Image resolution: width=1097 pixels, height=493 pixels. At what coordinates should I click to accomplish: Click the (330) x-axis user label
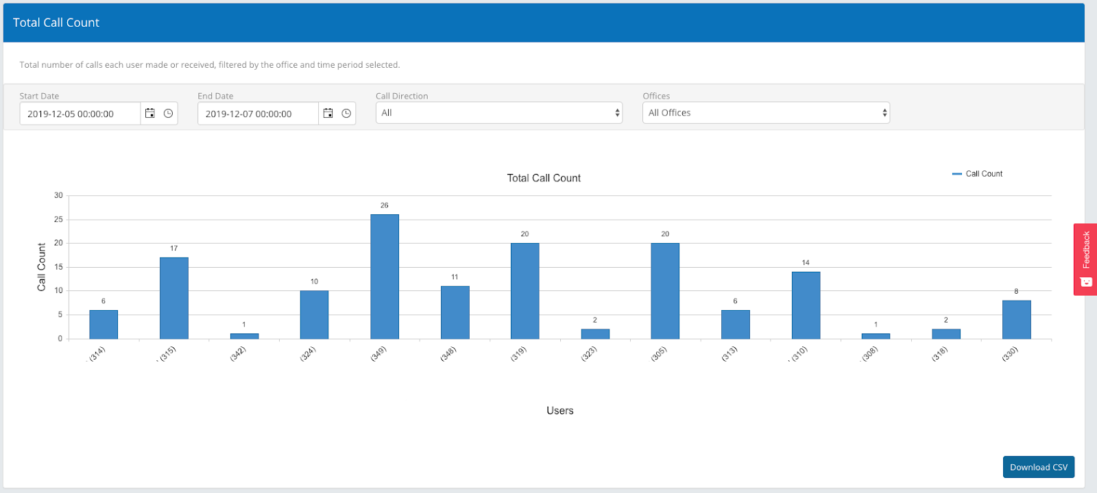(x=1010, y=354)
